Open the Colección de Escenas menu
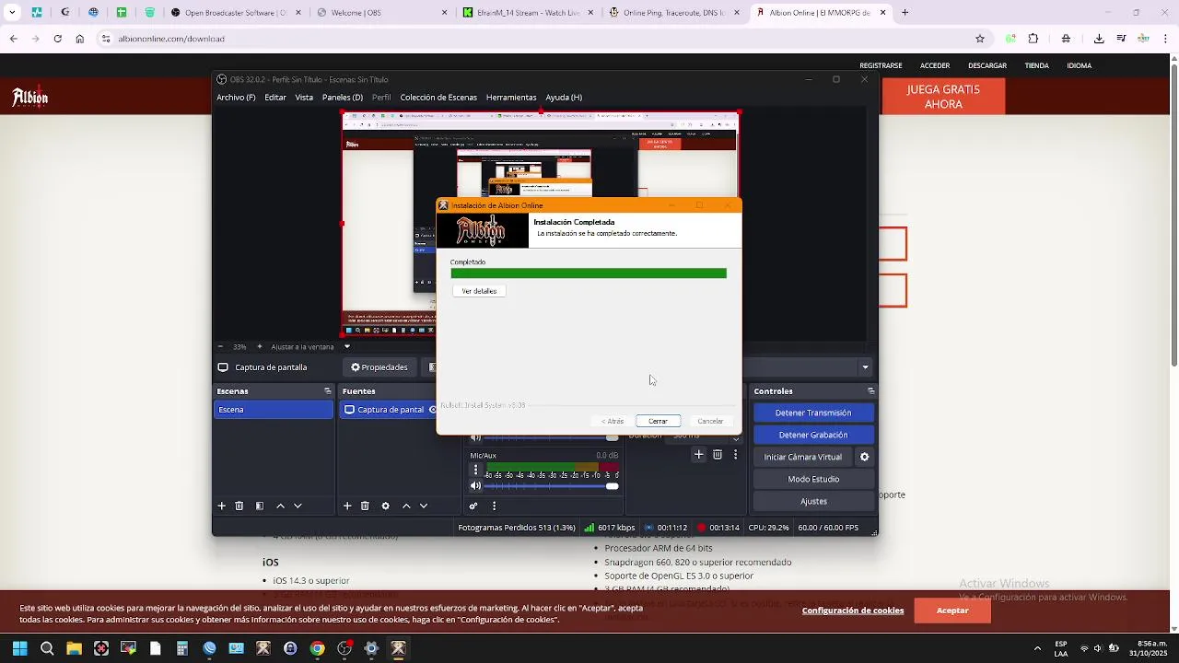This screenshot has height=663, width=1179. point(438,98)
